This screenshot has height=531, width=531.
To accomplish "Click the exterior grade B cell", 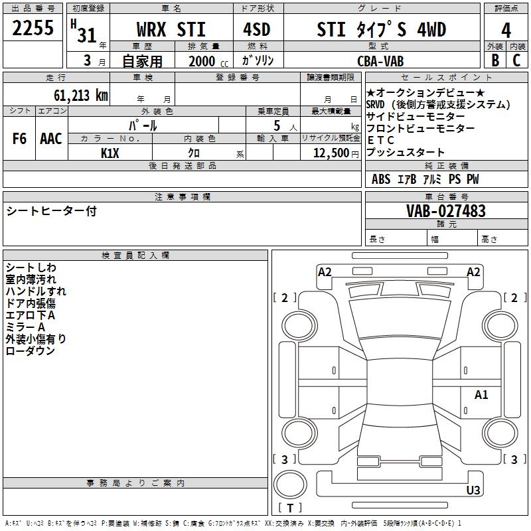I will pos(494,60).
